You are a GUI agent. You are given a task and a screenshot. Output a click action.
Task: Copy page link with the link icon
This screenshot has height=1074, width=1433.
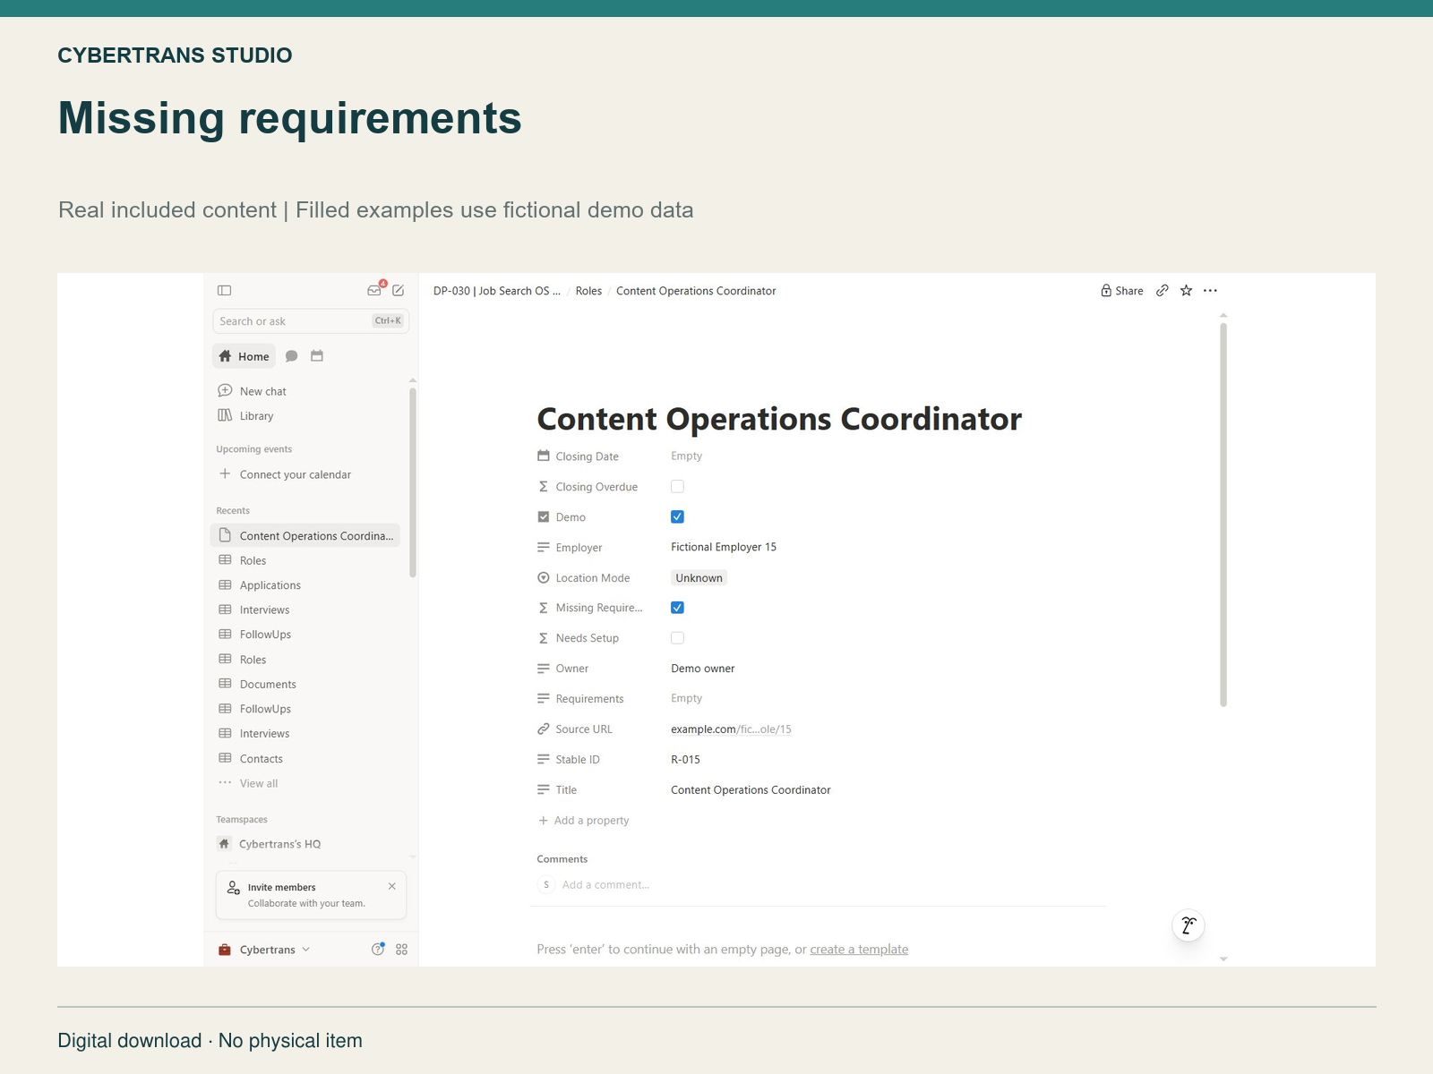coord(1163,291)
